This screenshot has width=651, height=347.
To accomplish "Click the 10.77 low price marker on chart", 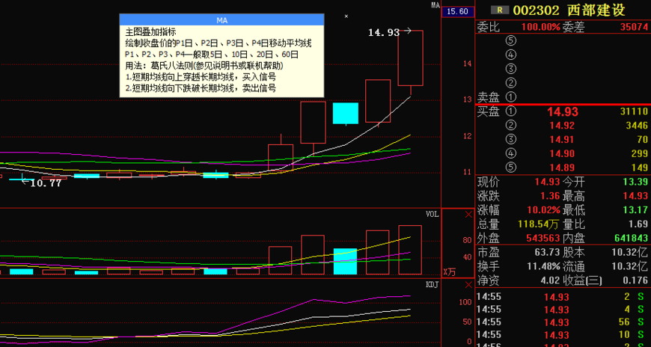I will click(46, 183).
